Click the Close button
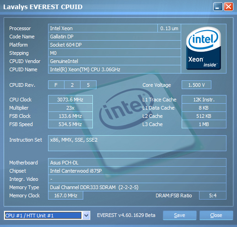The width and height of the screenshot is (237, 227). pos(216,215)
